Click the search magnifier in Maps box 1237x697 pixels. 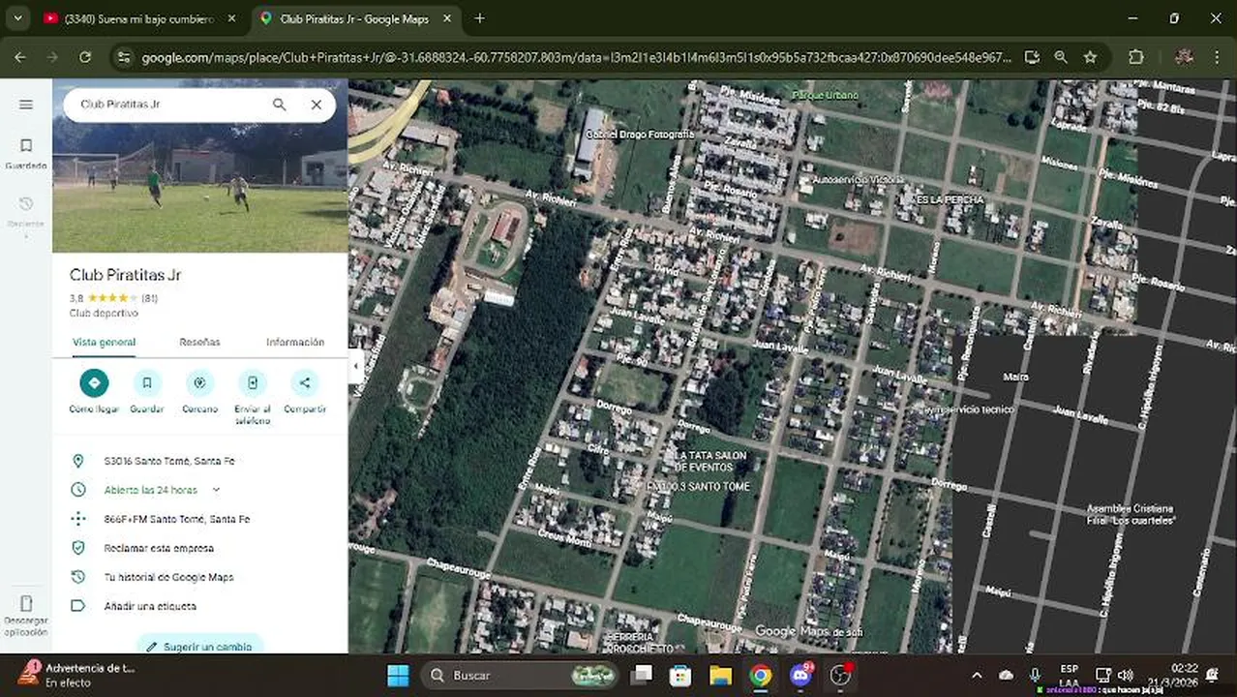279,105
